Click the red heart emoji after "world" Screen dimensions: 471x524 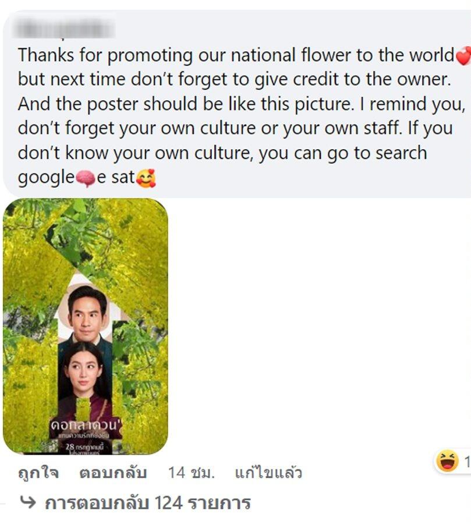pos(463,56)
